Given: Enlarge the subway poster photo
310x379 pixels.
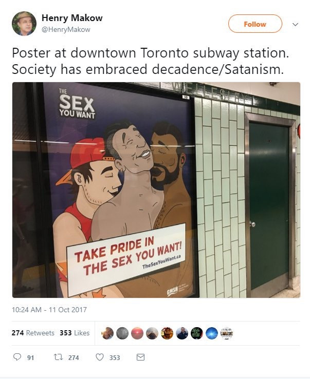Looking at the screenshot, I should [156, 190].
